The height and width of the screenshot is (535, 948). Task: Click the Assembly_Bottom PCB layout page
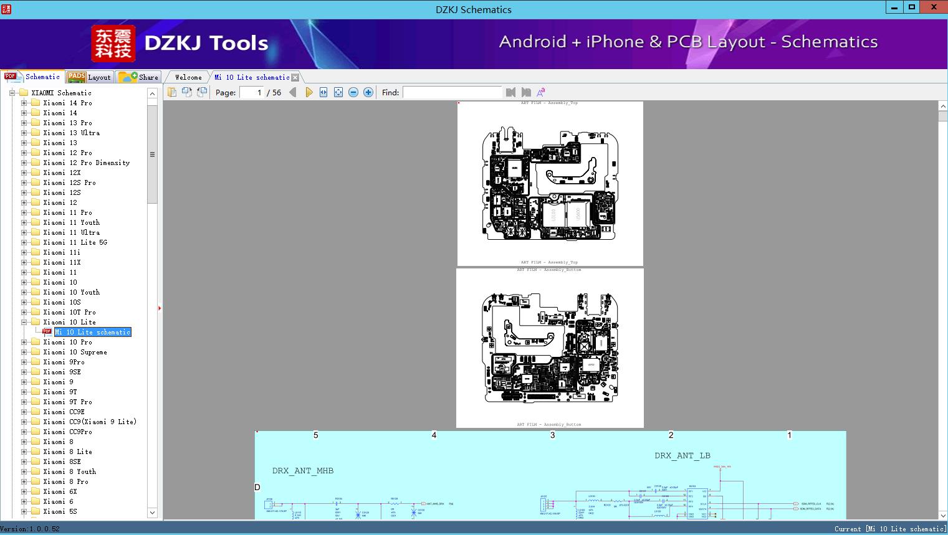550,348
